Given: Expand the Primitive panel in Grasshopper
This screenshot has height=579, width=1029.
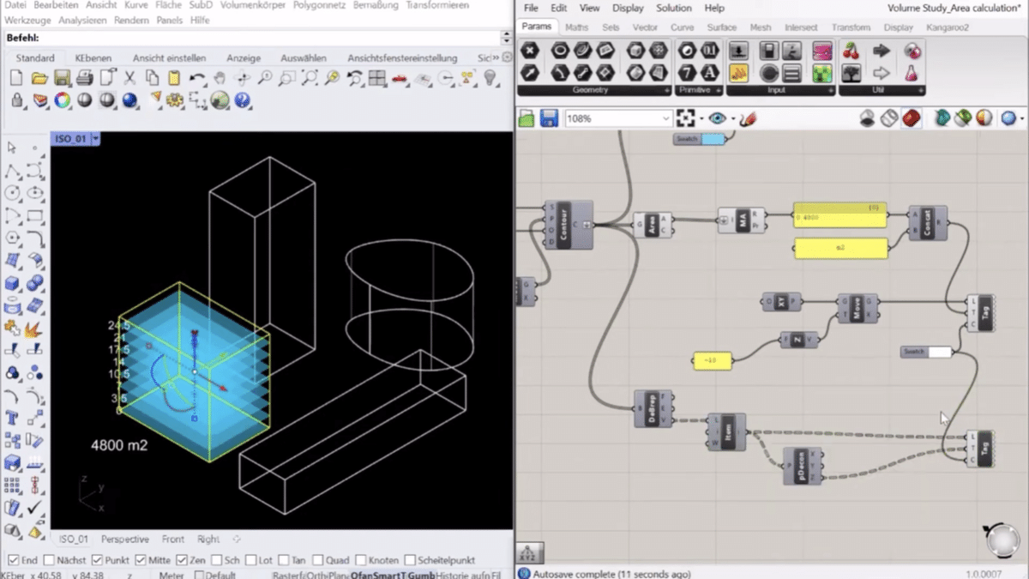Looking at the screenshot, I should [x=719, y=90].
